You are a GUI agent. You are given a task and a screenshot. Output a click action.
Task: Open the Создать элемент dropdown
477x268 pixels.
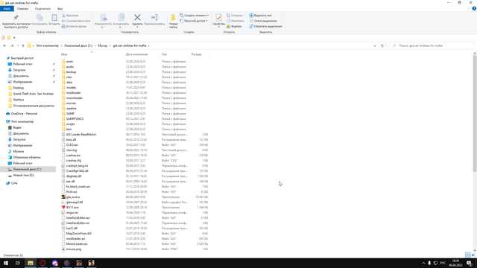click(194, 15)
